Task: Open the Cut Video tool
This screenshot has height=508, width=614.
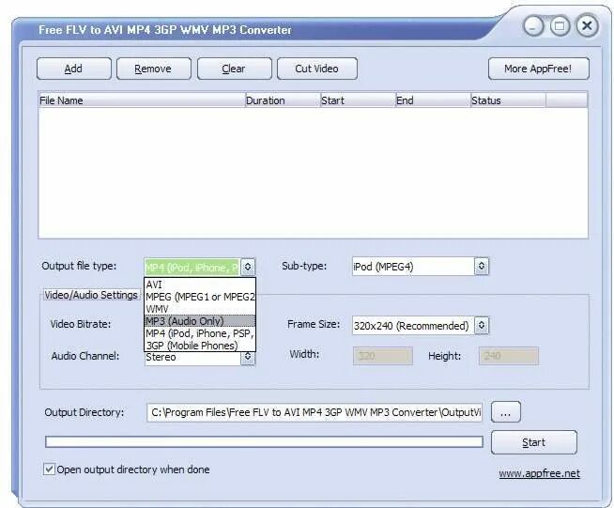Action: click(316, 69)
